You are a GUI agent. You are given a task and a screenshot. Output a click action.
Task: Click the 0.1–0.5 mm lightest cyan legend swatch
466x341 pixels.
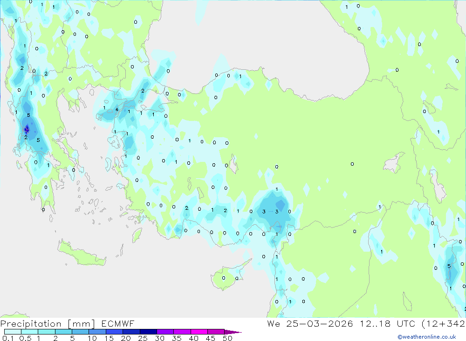(x=13, y=332)
